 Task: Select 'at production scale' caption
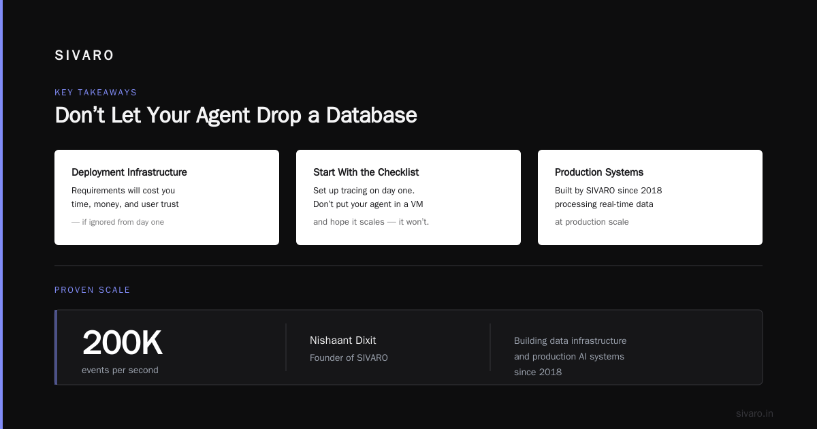(x=592, y=222)
